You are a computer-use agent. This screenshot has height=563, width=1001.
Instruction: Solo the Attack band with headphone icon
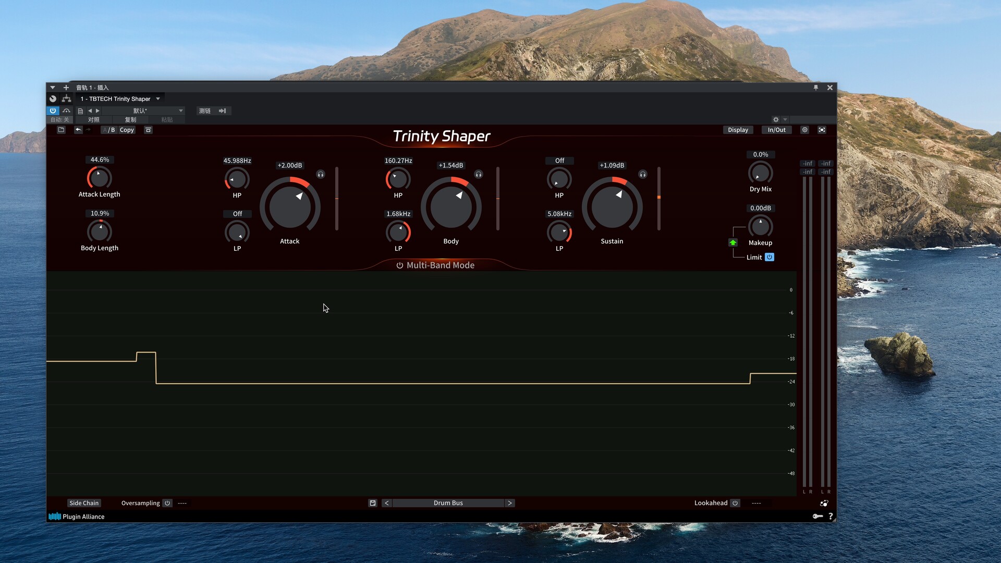pyautogui.click(x=321, y=175)
